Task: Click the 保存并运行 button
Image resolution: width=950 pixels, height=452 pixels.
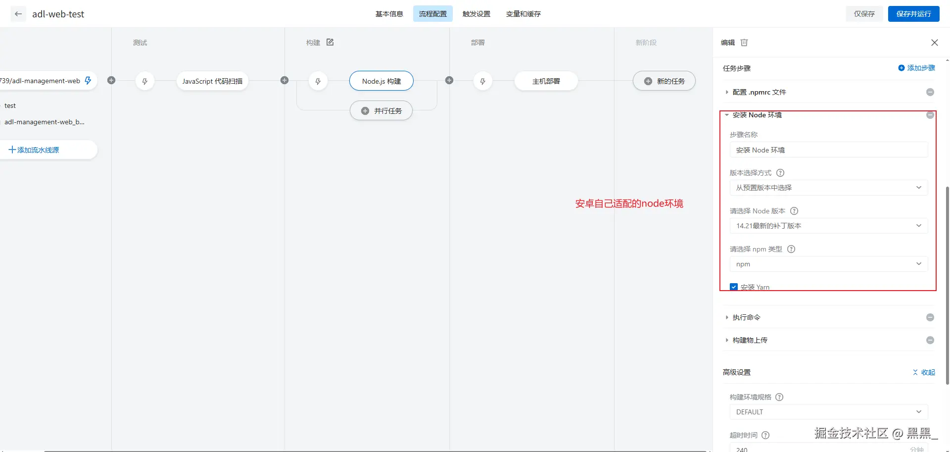Action: tap(914, 14)
